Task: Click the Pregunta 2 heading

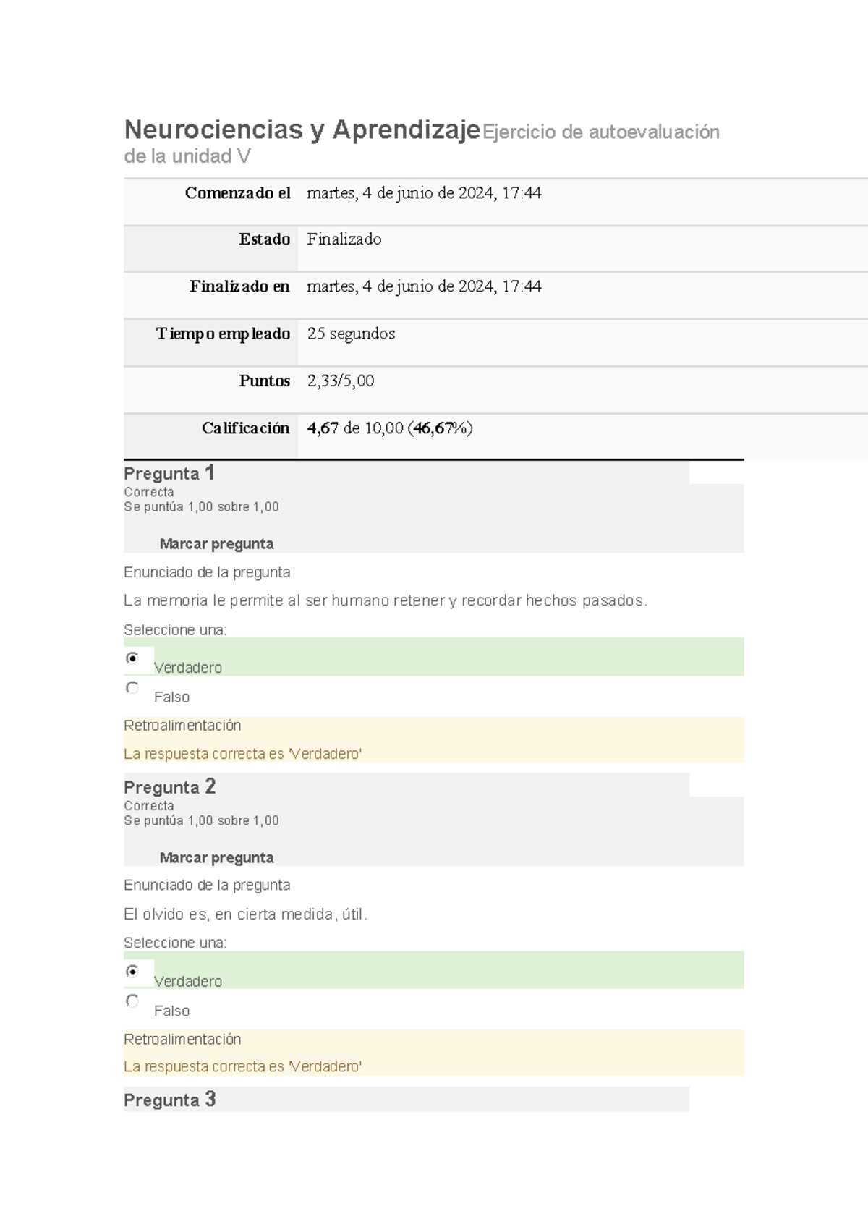Action: click(169, 787)
